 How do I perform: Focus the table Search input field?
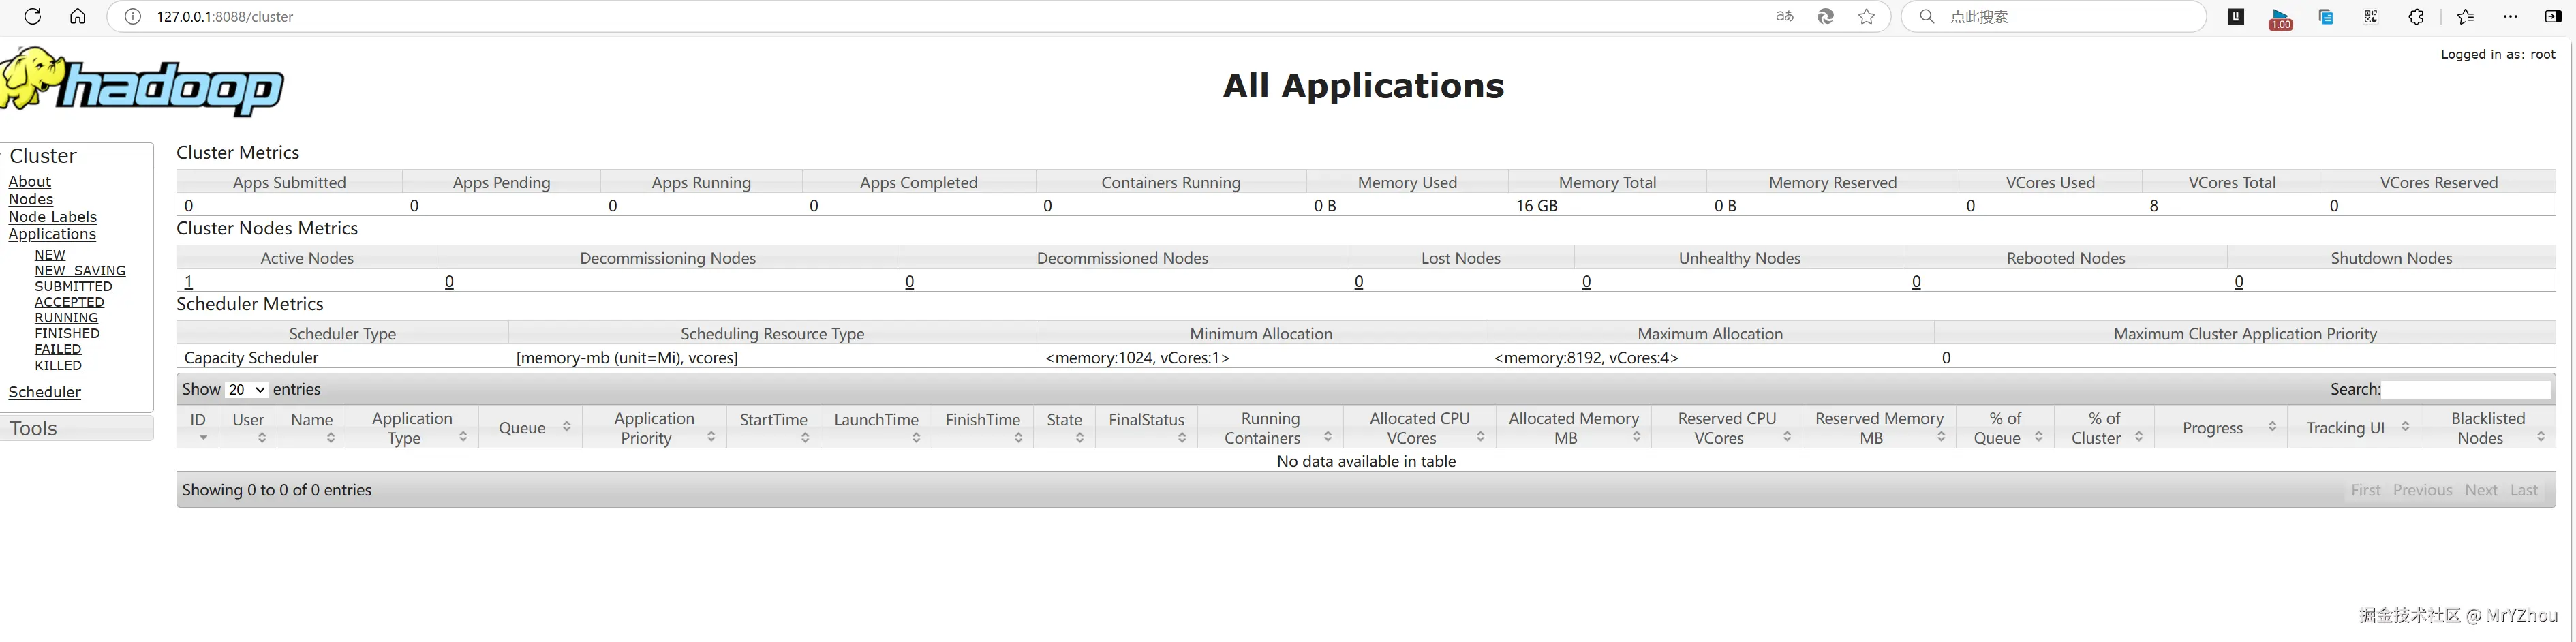pos(2466,389)
